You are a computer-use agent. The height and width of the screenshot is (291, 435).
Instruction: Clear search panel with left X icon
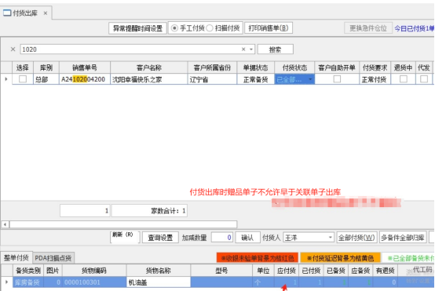pyautogui.click(x=13, y=49)
